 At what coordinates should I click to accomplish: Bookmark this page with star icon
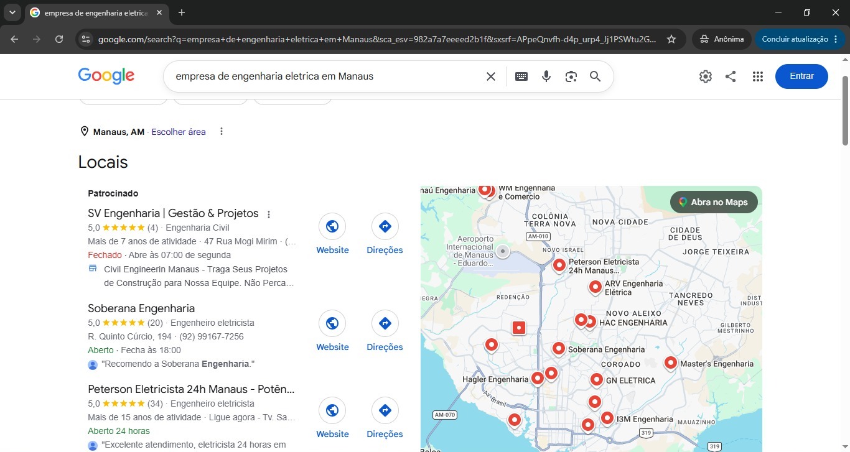pos(671,39)
